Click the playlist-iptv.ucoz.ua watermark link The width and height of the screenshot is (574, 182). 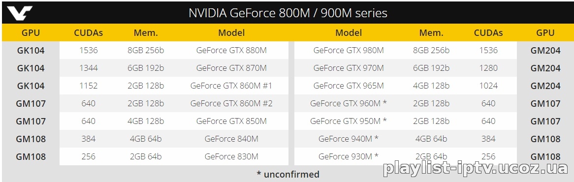pos(476,168)
